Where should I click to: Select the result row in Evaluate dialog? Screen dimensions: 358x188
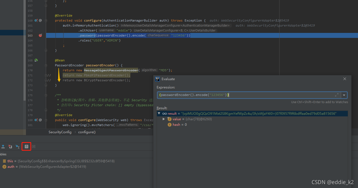tap(252, 114)
